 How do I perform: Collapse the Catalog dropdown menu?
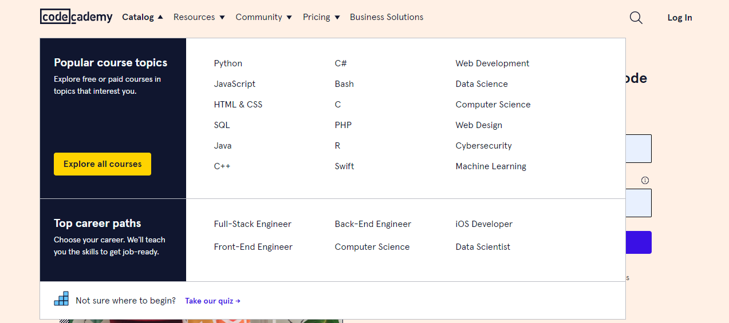[143, 17]
